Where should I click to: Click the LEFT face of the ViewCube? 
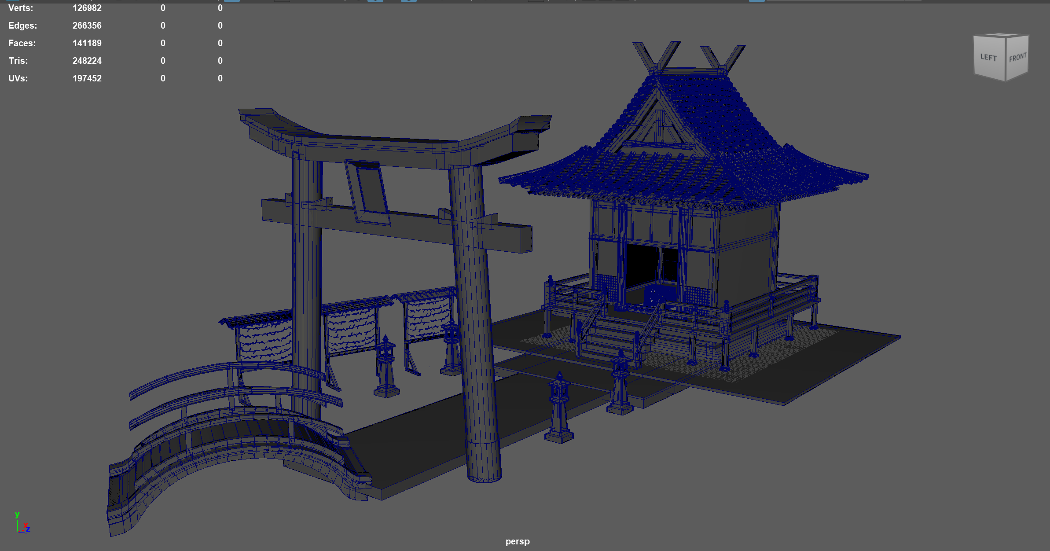tap(989, 58)
